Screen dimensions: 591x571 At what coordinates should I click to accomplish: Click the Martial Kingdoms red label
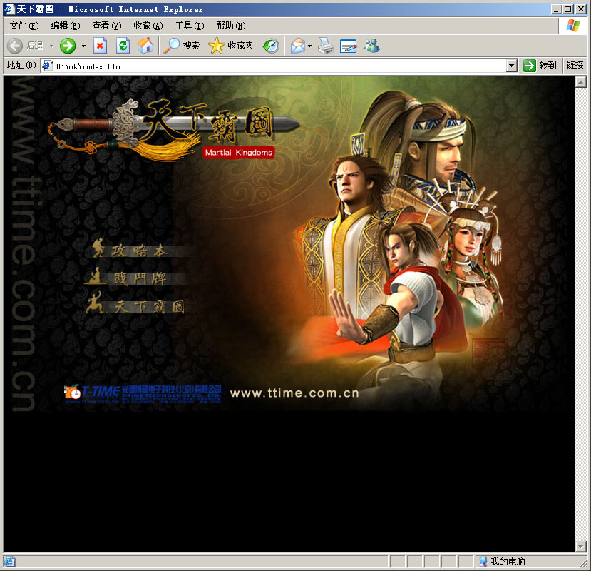tap(238, 153)
